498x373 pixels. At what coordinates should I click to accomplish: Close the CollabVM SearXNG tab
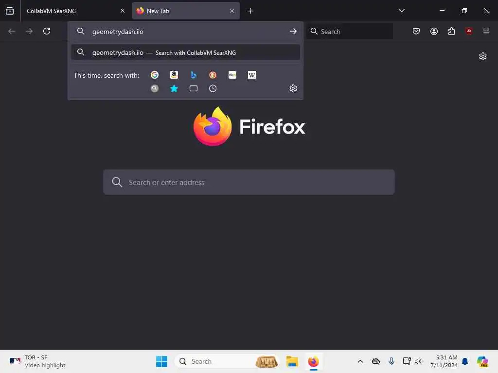(x=123, y=11)
